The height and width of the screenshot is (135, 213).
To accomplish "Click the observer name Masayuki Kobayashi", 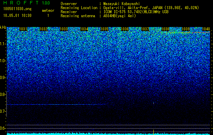I will coord(122,4).
